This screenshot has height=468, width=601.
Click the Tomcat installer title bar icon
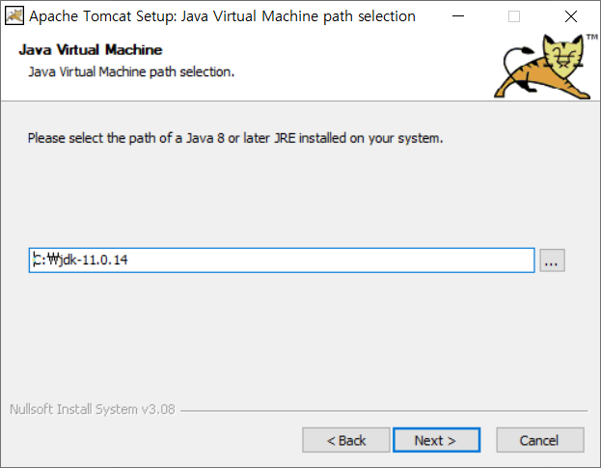point(14,16)
